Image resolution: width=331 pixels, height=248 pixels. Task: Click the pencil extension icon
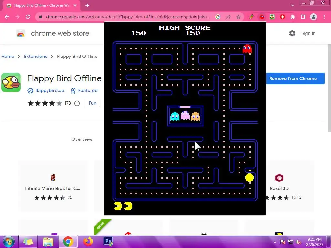click(251, 17)
